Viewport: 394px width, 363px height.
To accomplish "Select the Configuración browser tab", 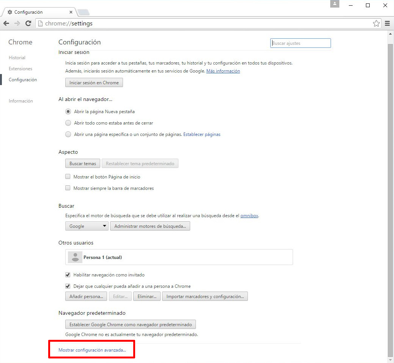I will point(39,12).
